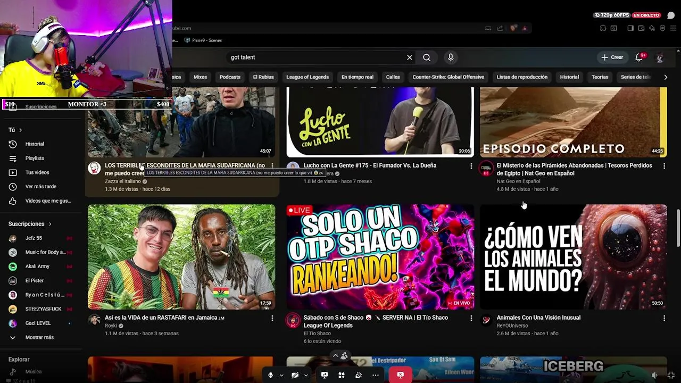Select the El Rubius filter chip

pos(263,77)
